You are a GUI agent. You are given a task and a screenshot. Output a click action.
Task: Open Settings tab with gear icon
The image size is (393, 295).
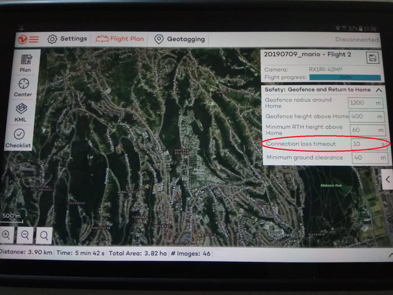67,39
